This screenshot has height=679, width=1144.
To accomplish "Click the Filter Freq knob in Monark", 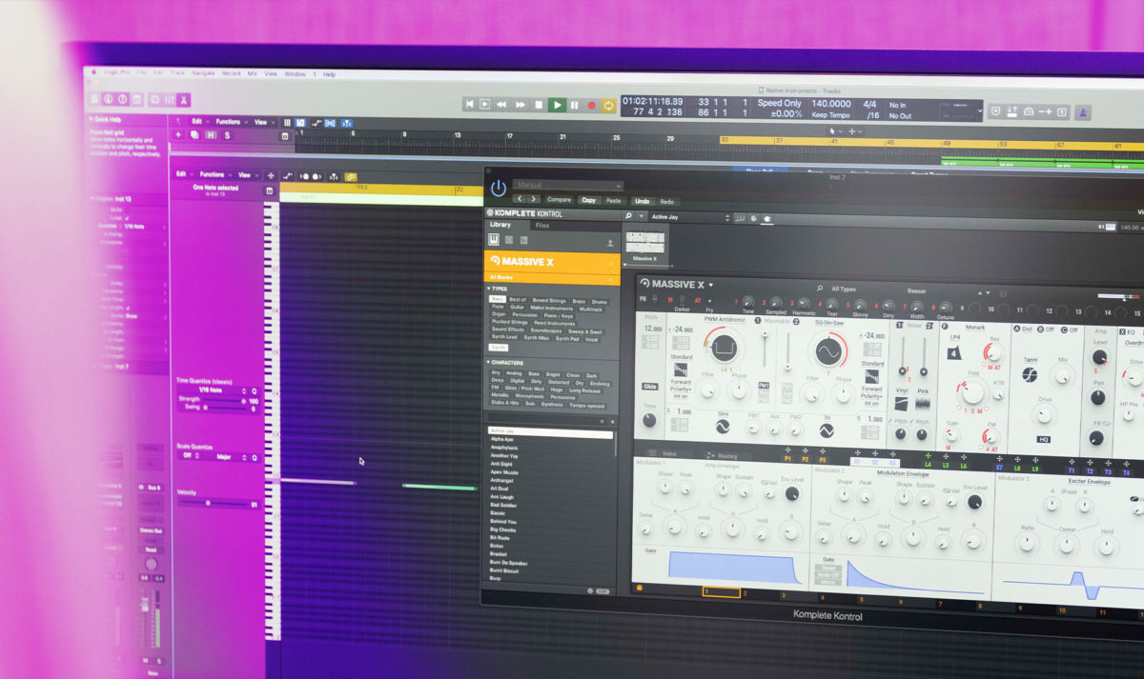I will tap(971, 390).
